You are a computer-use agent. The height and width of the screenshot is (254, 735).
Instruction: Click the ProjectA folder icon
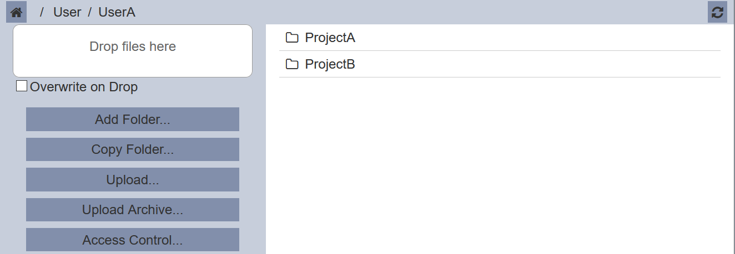292,38
